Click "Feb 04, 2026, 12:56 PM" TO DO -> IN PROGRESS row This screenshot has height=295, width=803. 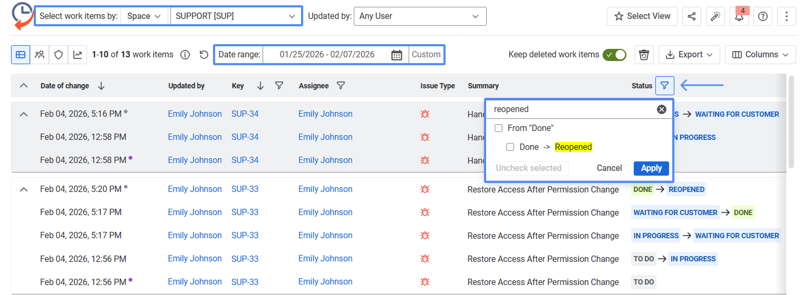(x=399, y=259)
